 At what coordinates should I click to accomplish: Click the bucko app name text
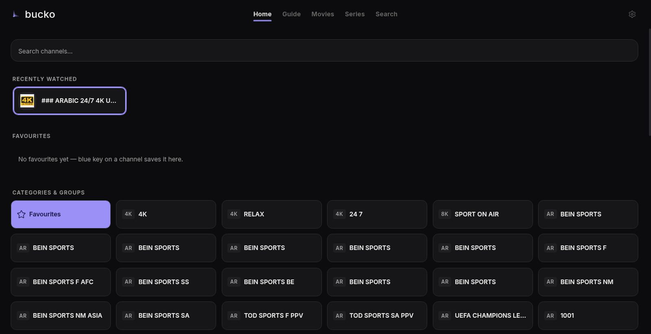(40, 14)
